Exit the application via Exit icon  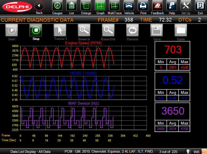(200, 6)
